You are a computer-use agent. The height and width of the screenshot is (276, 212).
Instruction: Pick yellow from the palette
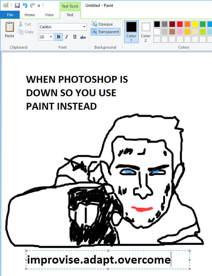pos(195,24)
